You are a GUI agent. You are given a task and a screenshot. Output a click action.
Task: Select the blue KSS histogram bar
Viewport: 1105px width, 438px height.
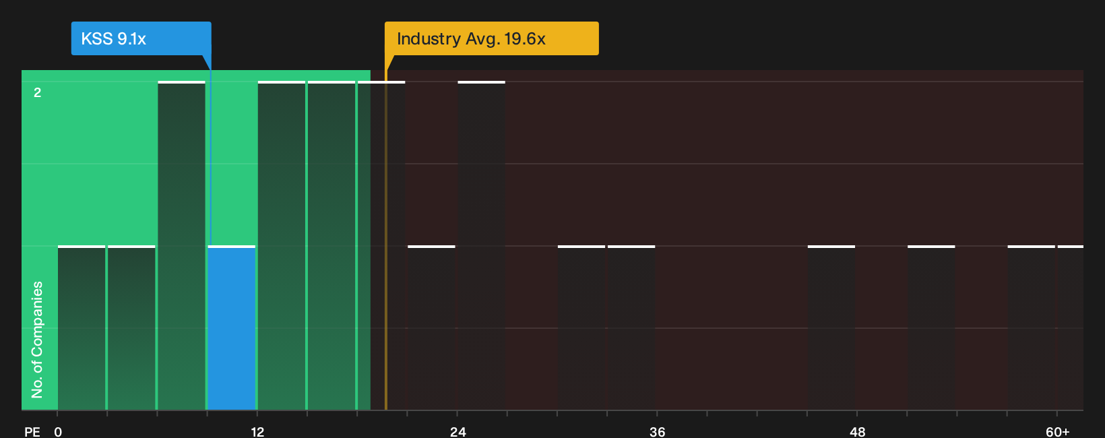pyautogui.click(x=232, y=327)
